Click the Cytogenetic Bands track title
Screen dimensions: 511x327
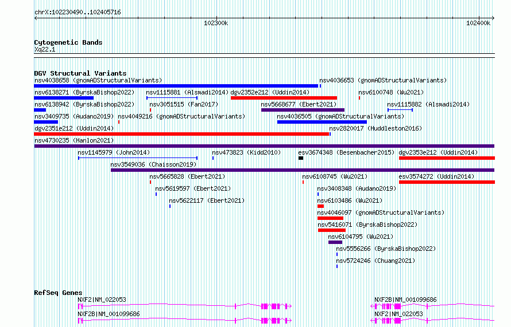click(x=68, y=42)
